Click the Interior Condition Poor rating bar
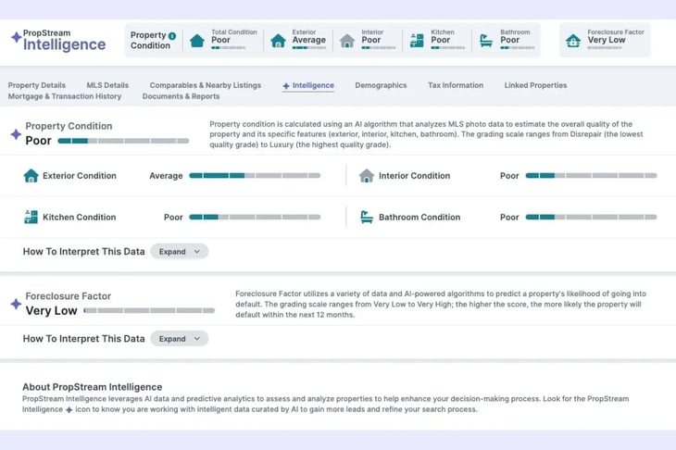 click(591, 175)
